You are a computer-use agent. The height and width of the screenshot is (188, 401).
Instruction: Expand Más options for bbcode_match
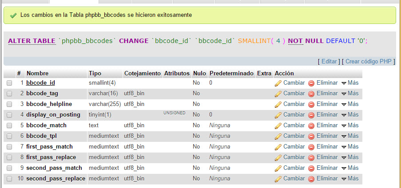(x=350, y=125)
